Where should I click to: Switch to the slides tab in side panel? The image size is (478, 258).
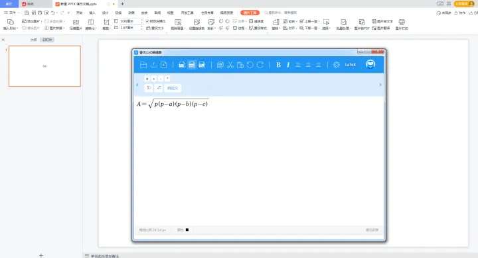pyautogui.click(x=47, y=40)
